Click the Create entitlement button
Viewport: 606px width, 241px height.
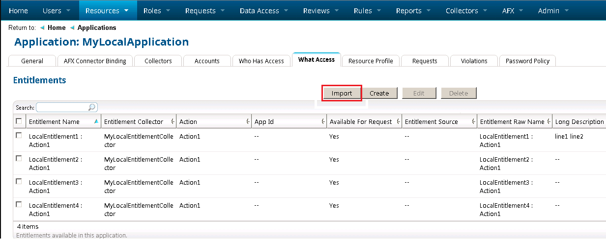379,93
